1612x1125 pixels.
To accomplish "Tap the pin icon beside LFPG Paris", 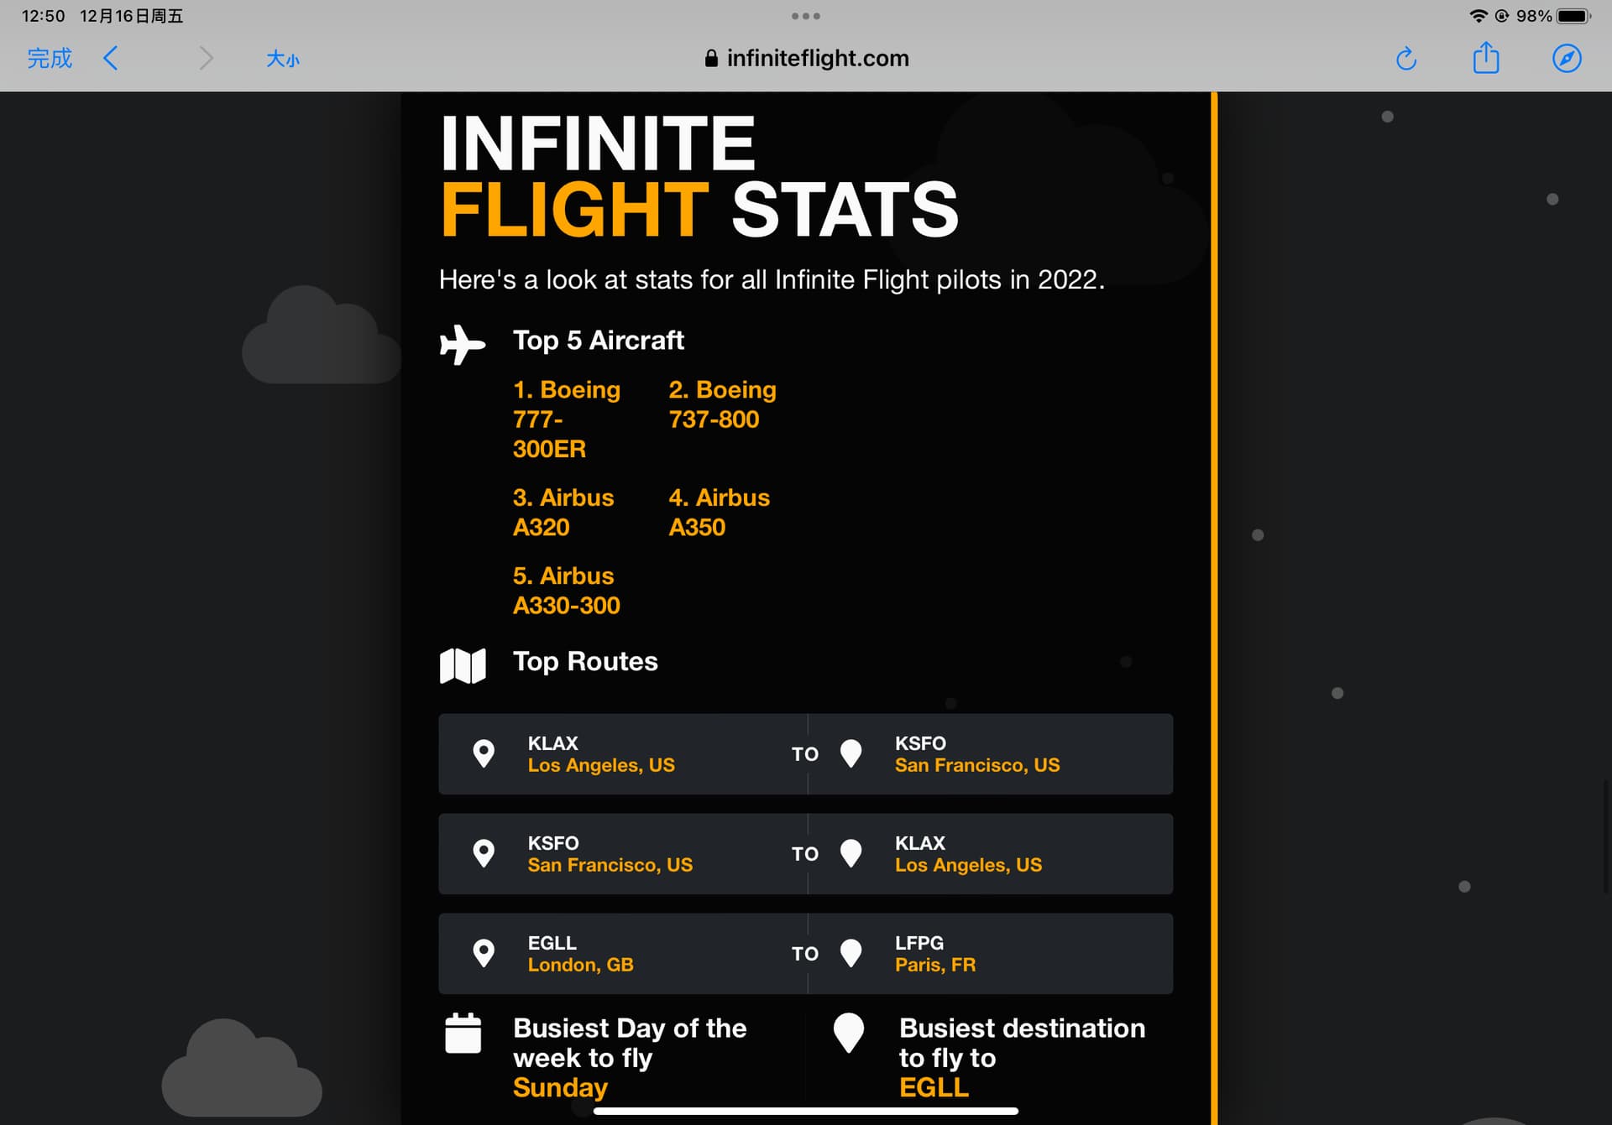I will [x=850, y=953].
